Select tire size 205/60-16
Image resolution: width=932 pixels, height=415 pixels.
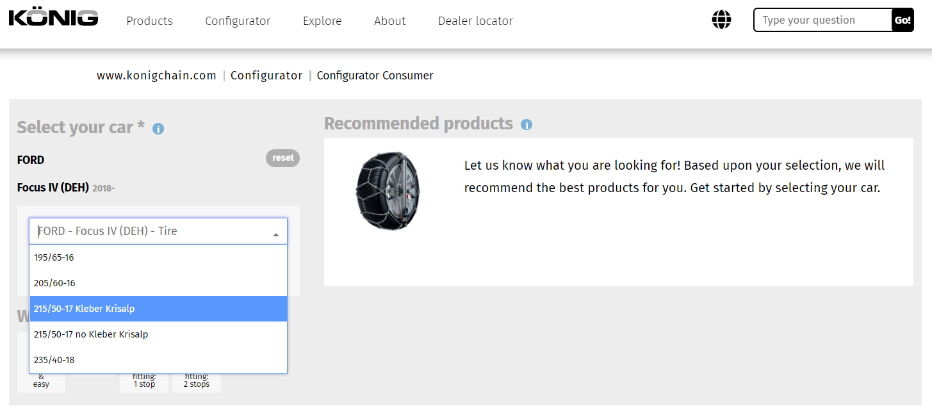(x=158, y=283)
